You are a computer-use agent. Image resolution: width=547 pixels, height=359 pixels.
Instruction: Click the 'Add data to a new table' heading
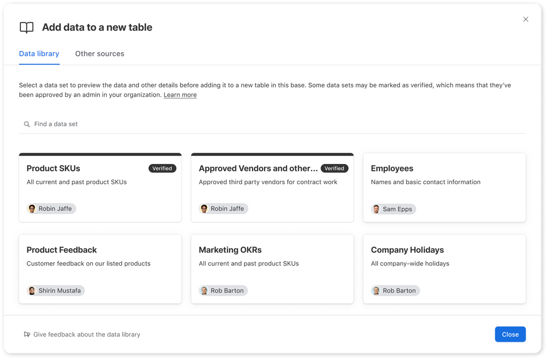(97, 27)
